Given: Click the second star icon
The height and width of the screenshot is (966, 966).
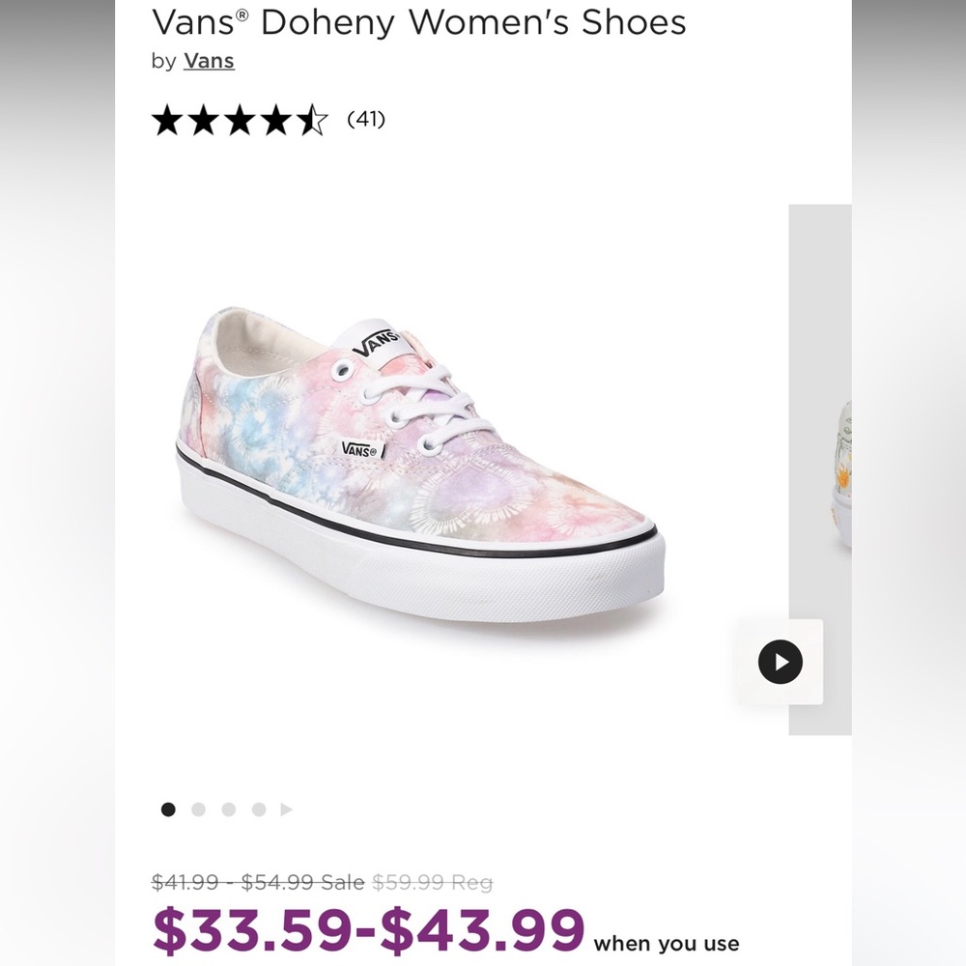Looking at the screenshot, I should coord(204,120).
